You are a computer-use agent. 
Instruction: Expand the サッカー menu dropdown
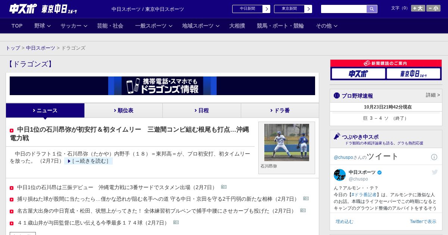coord(74,26)
